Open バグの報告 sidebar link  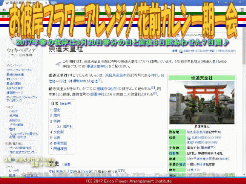coord(16,125)
